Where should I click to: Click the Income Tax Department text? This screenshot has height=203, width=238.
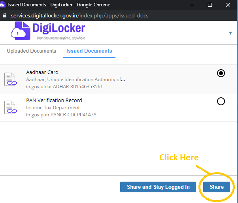[53, 108]
